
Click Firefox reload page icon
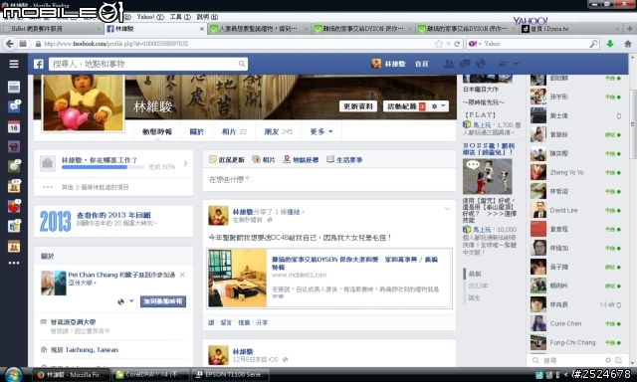[x=457, y=44]
